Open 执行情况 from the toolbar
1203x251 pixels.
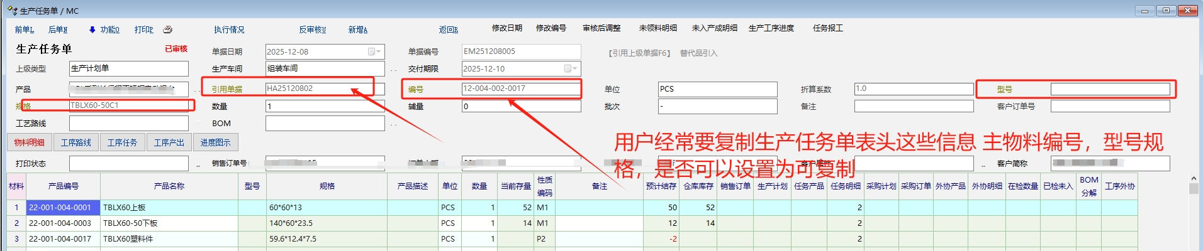point(229,29)
